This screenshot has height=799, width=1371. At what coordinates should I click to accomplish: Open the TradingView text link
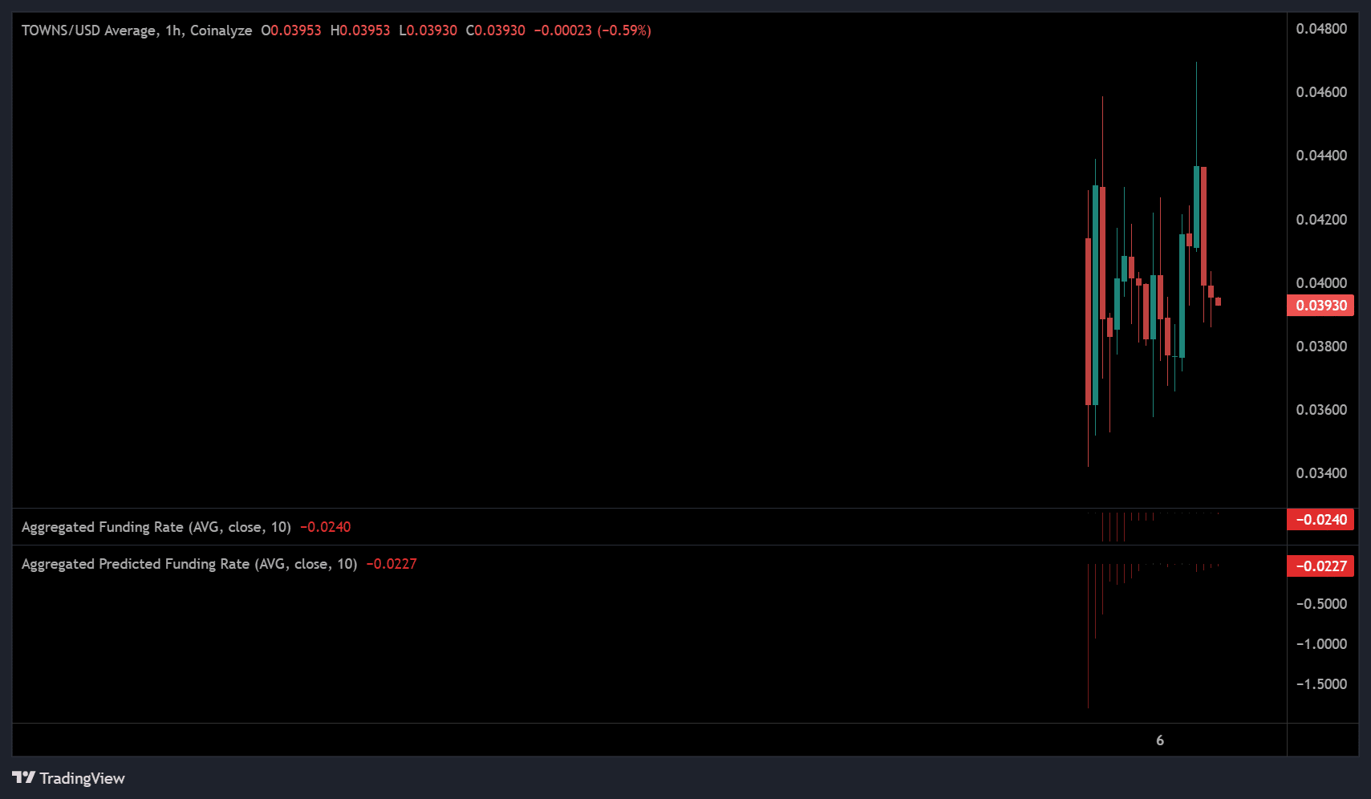pos(82,778)
